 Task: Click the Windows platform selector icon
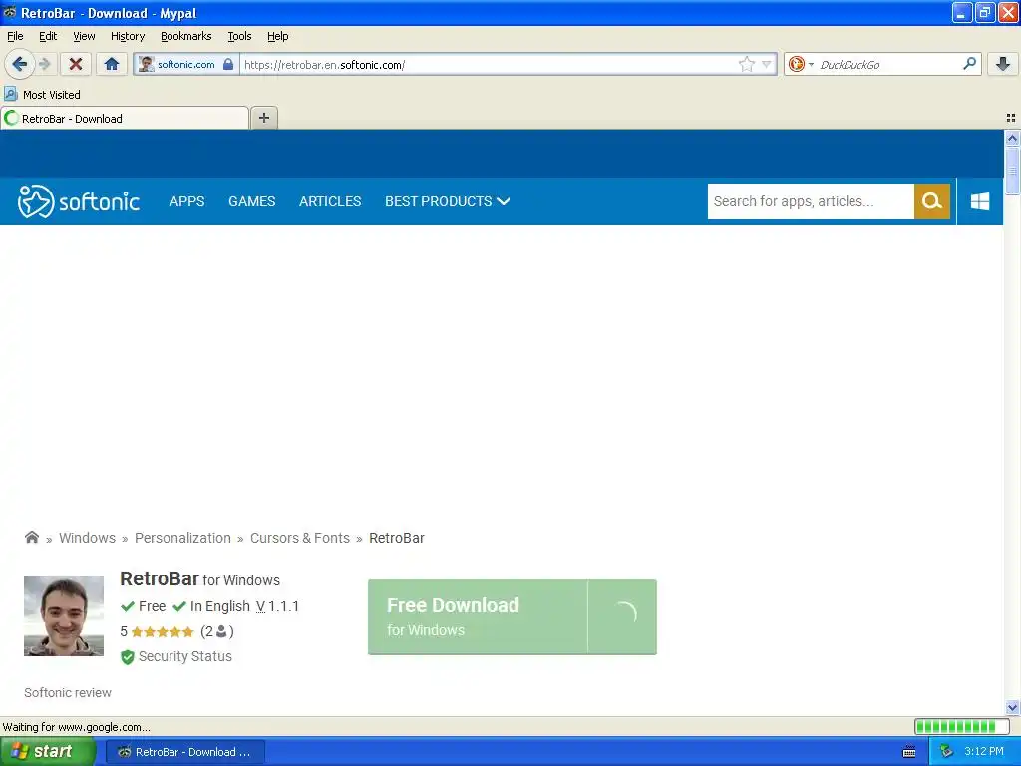click(980, 201)
